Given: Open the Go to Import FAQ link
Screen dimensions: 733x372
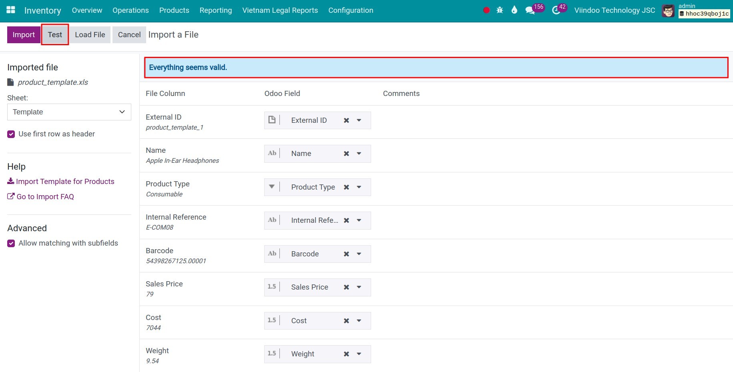Looking at the screenshot, I should click(40, 197).
